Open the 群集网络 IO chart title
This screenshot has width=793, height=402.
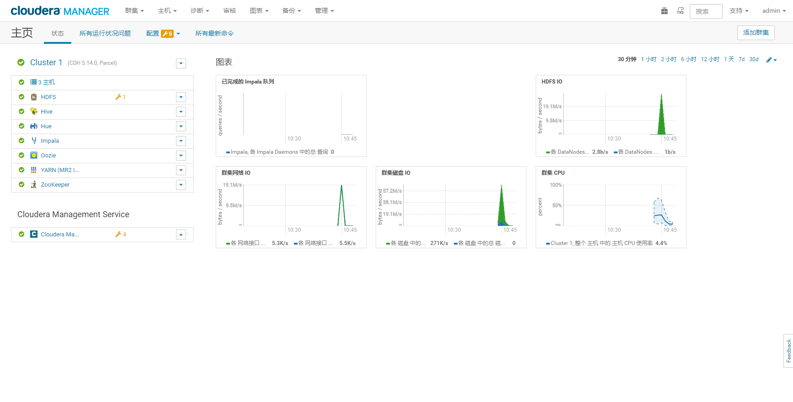pos(236,173)
